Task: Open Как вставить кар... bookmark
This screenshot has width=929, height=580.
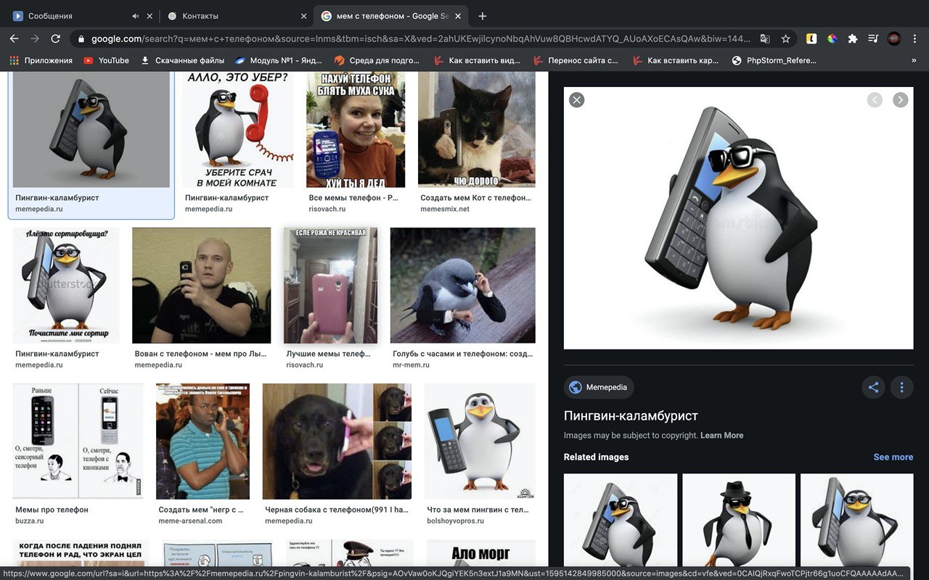Action: click(675, 60)
